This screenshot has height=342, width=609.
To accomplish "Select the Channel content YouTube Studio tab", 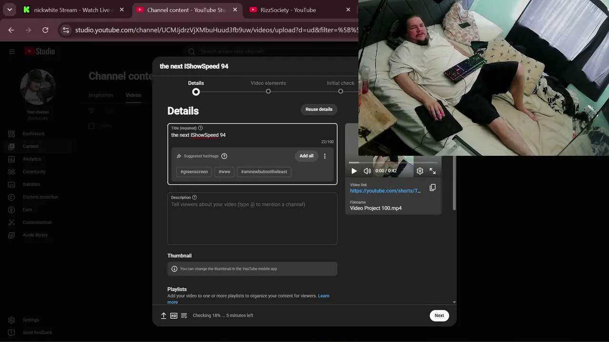I will pyautogui.click(x=187, y=9).
